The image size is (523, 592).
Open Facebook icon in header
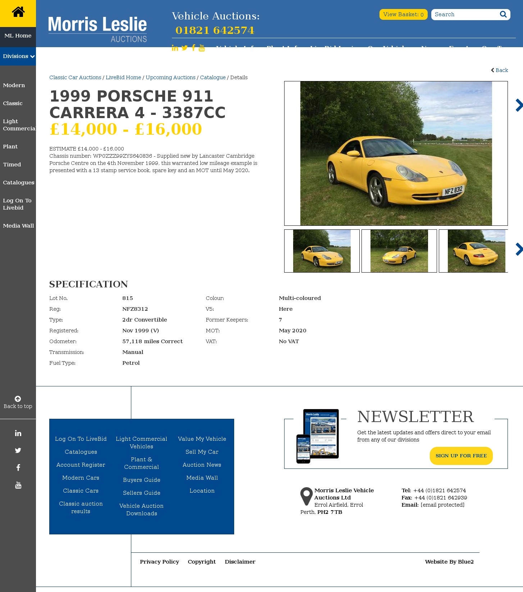tap(194, 48)
